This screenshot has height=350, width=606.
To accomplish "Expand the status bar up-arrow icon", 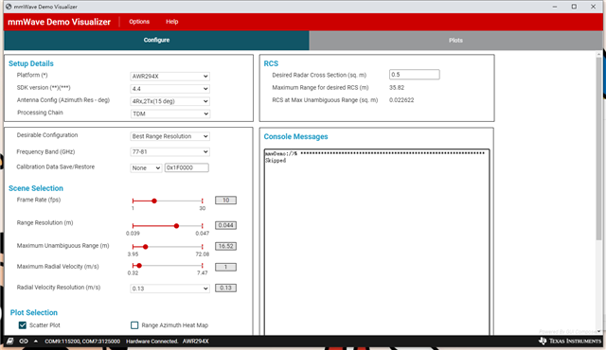I will [36, 341].
